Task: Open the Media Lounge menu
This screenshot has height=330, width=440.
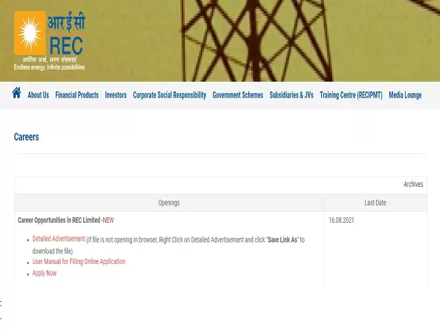Action: coord(405,95)
